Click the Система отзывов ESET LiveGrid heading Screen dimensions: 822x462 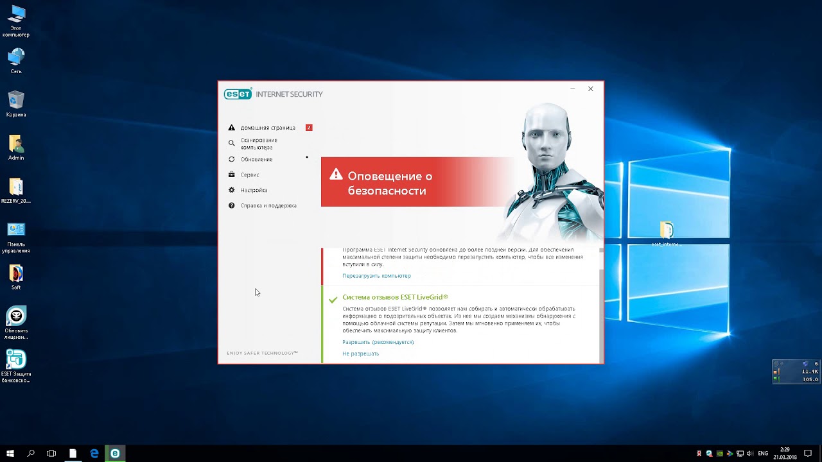coord(395,297)
